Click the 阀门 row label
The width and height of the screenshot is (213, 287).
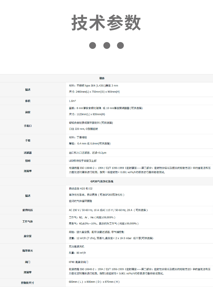point(28,262)
